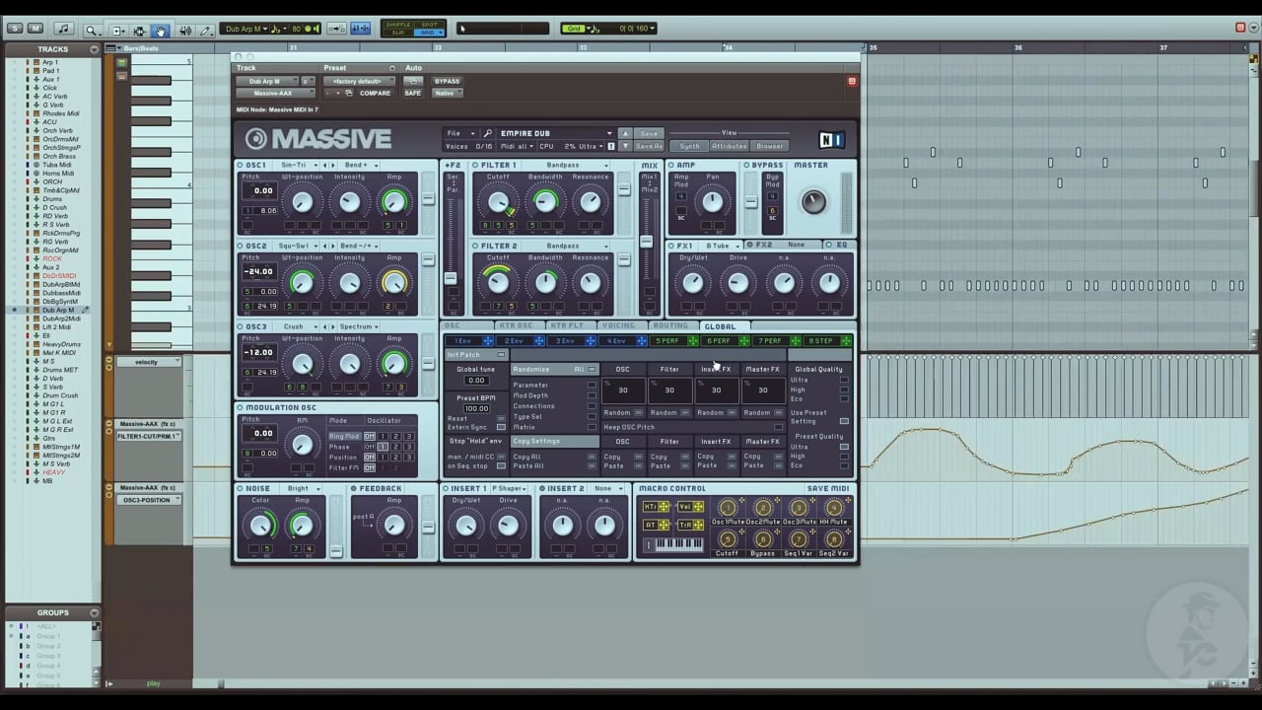Load next preset with down arrow
Screen dimensions: 1262x710
[625, 146]
